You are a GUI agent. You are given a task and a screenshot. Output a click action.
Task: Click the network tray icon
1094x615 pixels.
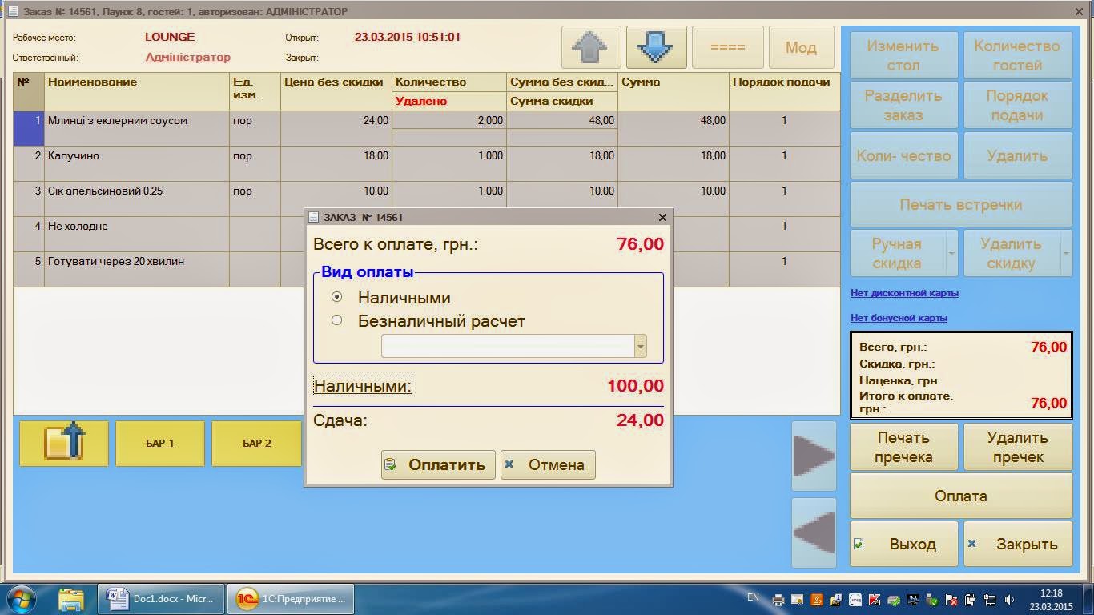point(990,600)
